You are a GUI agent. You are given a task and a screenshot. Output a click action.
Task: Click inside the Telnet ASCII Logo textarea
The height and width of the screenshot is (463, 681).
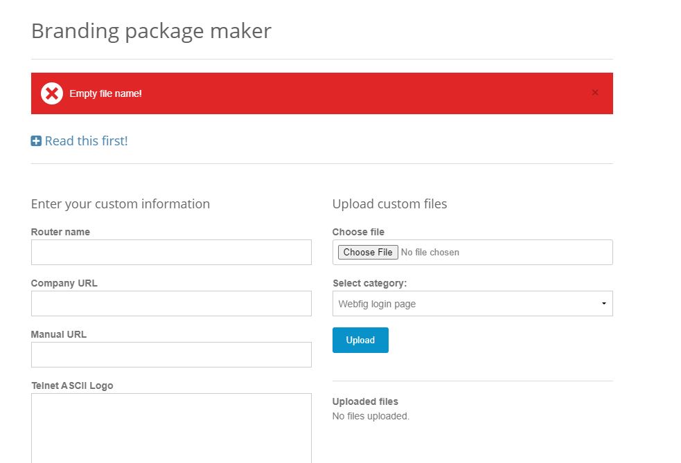coord(170,426)
